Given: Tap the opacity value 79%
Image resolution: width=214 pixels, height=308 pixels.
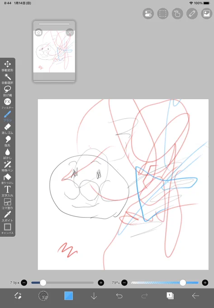Looking at the screenshot, I should coord(116,283).
